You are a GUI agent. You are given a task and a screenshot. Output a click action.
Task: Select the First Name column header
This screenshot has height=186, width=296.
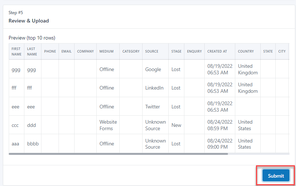click(x=16, y=51)
